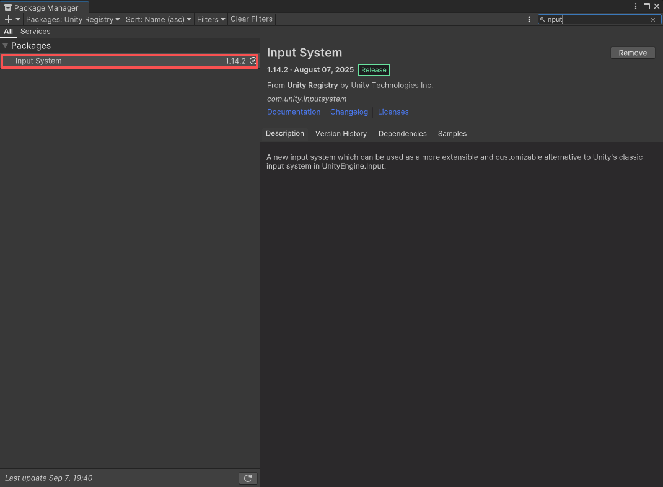Click the refresh package list icon
The image size is (663, 487).
pyautogui.click(x=248, y=478)
